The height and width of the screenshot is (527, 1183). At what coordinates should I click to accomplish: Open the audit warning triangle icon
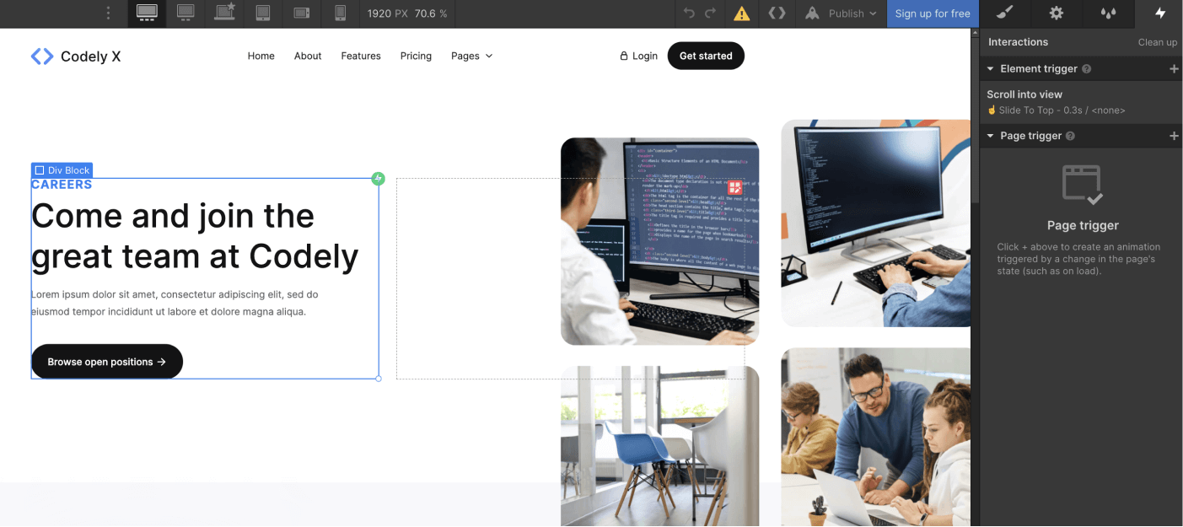pos(740,13)
